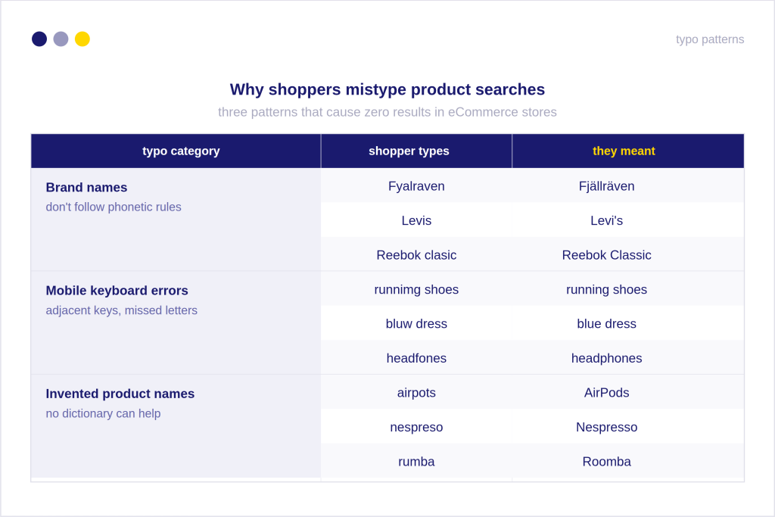775x517 pixels.
Task: Select the 'runnimg shoes' typo cell
Action: 416,288
